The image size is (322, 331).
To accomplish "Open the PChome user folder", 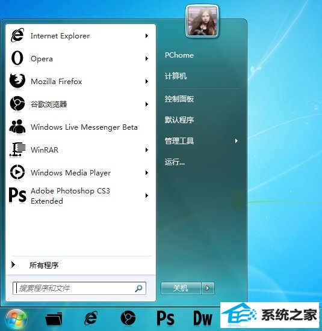I will tap(179, 55).
